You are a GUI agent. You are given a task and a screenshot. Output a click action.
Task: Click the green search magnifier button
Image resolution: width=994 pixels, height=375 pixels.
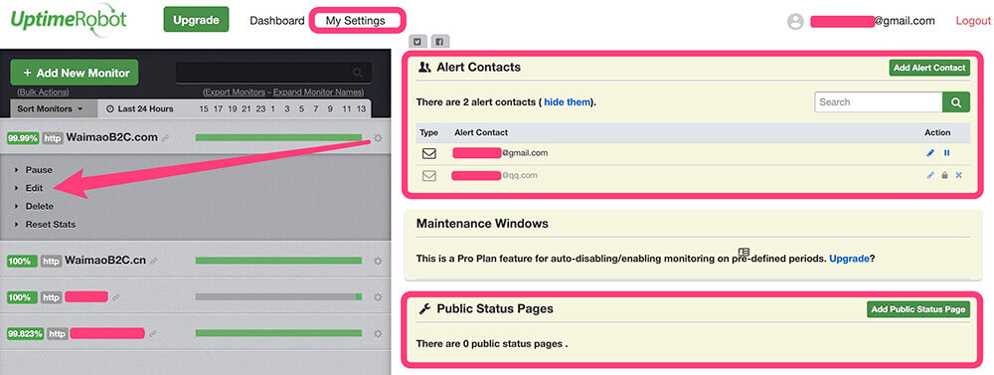[x=956, y=102]
